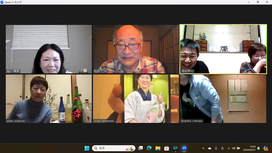Launch Microsoft Edge from taskbar
This screenshot has width=272, height=153.
pyautogui.click(x=149, y=148)
